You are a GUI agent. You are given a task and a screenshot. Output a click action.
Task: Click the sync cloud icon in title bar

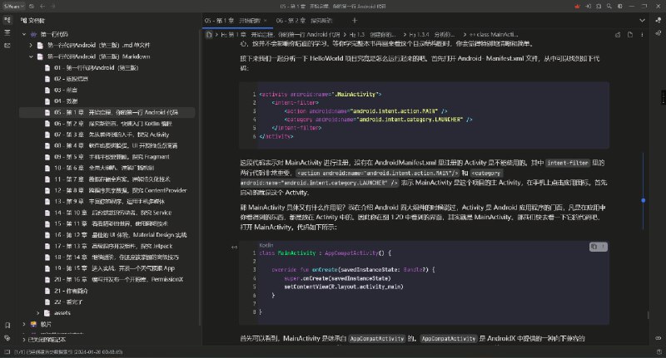[32, 7]
